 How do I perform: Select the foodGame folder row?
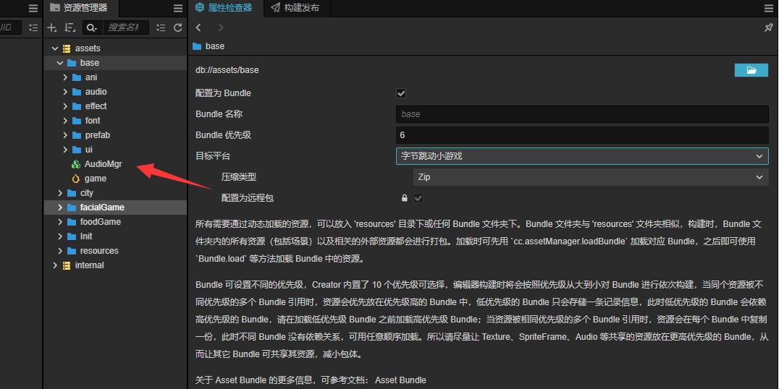(115, 221)
